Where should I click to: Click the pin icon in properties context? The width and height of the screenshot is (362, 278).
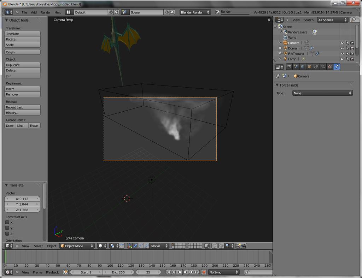coord(278,76)
